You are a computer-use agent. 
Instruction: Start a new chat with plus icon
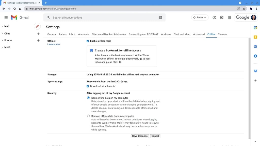[38, 34]
